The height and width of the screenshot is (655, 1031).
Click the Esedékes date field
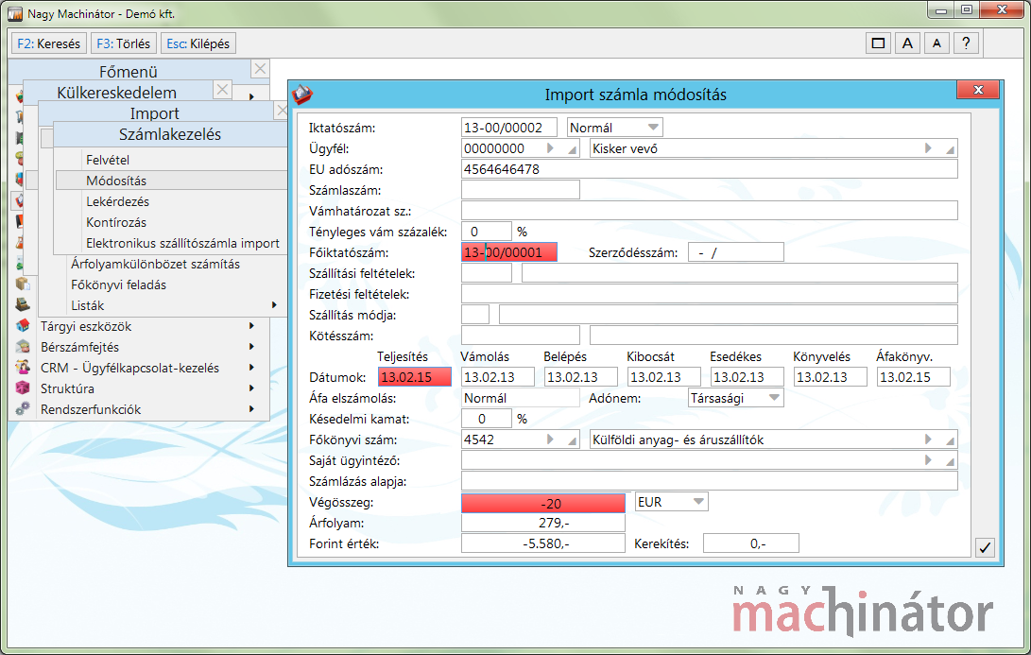coord(747,377)
